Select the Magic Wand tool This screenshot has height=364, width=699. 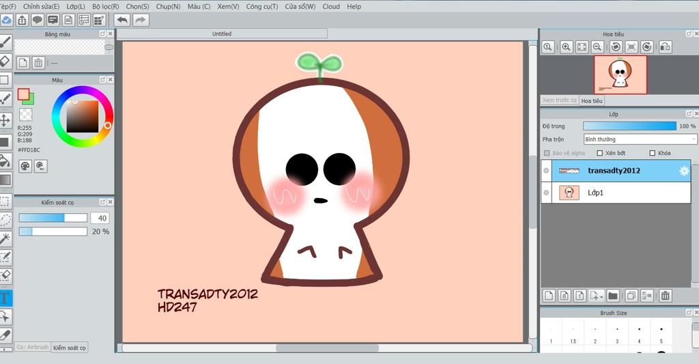pos(5,238)
